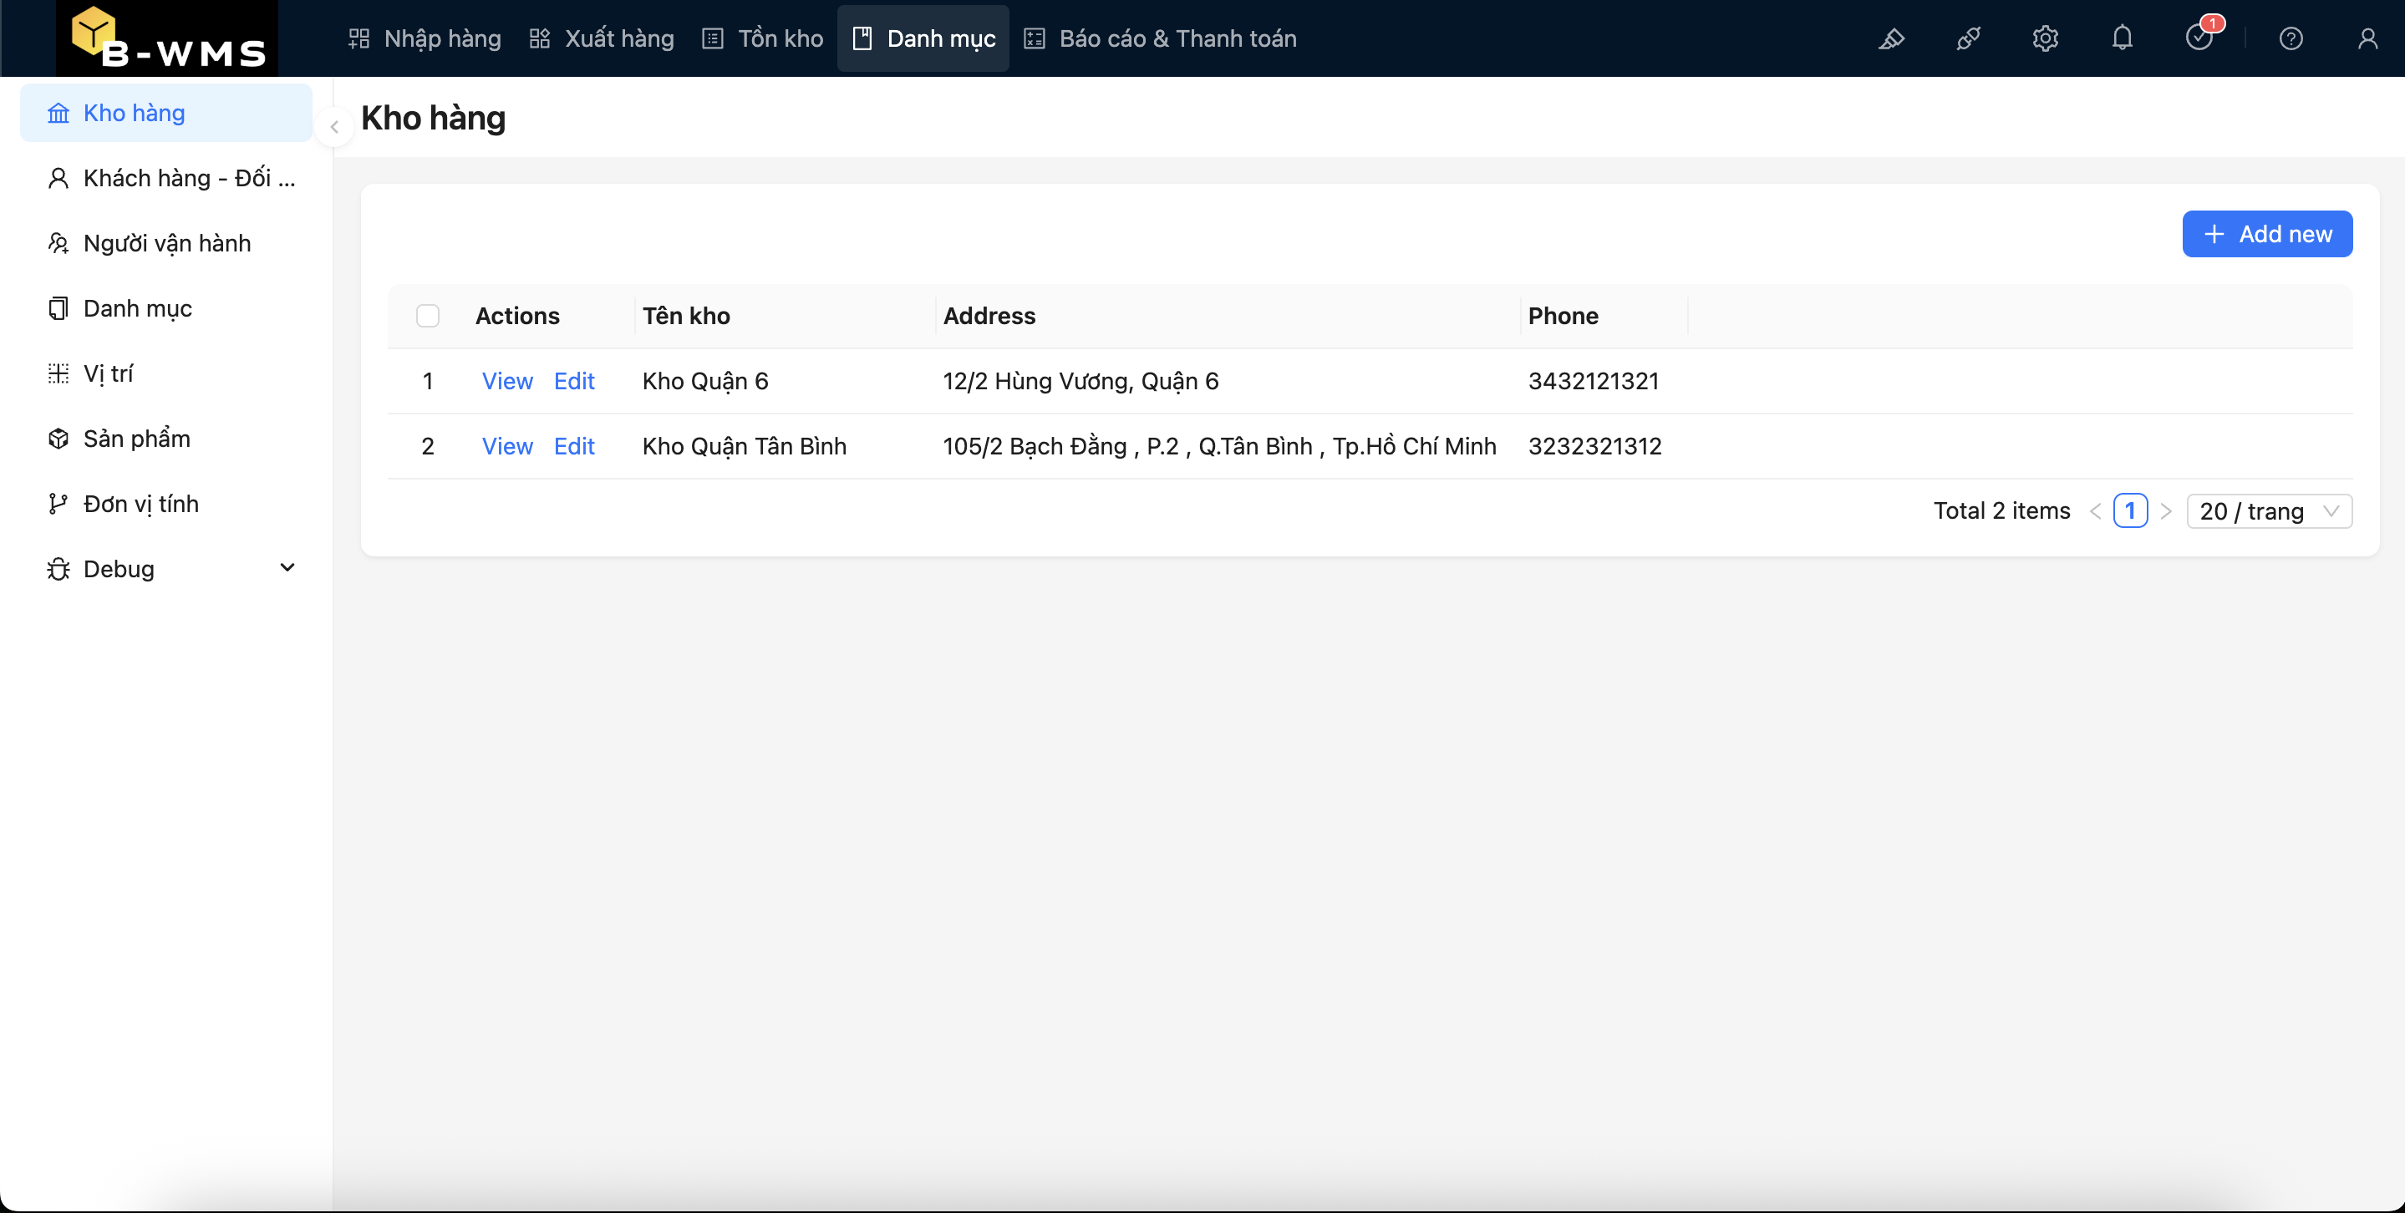Open Danh mục sidebar item
Screen dimensions: 2405x1213
(166, 309)
